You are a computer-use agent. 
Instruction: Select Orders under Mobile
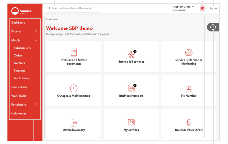(18, 55)
